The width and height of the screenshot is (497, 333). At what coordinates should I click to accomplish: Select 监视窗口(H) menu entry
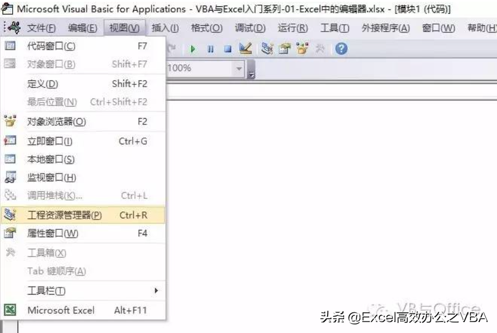point(83,178)
